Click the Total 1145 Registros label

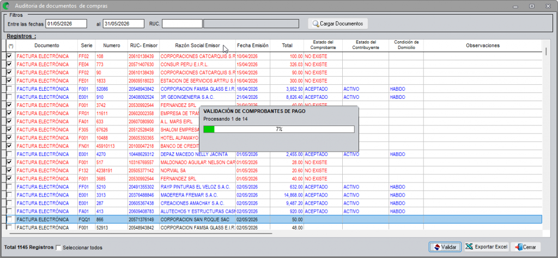point(29,247)
